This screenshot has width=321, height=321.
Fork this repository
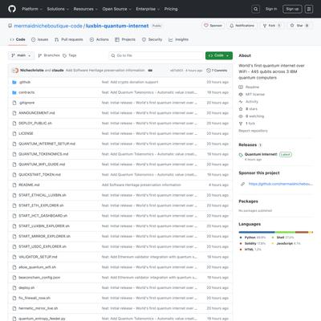(271, 26)
